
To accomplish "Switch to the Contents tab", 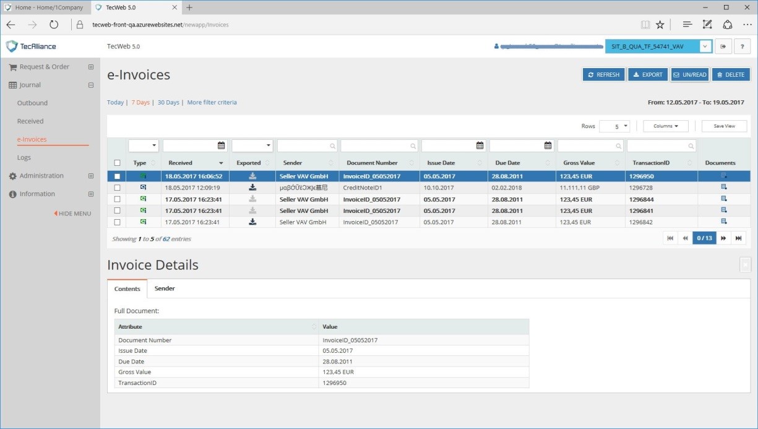I will pos(127,288).
